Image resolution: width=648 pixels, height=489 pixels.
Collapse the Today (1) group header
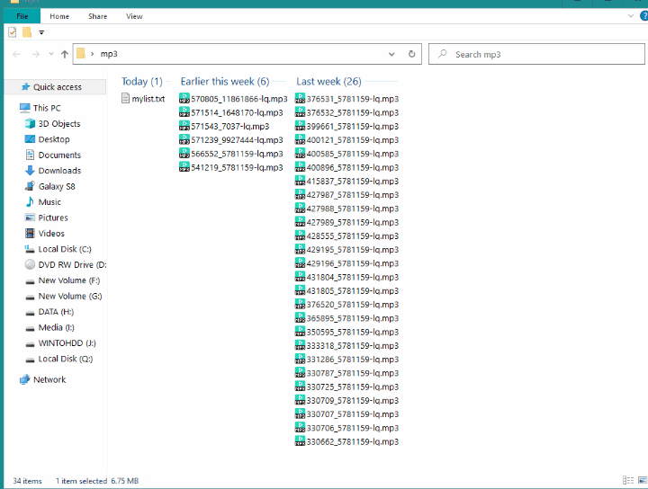pos(142,82)
